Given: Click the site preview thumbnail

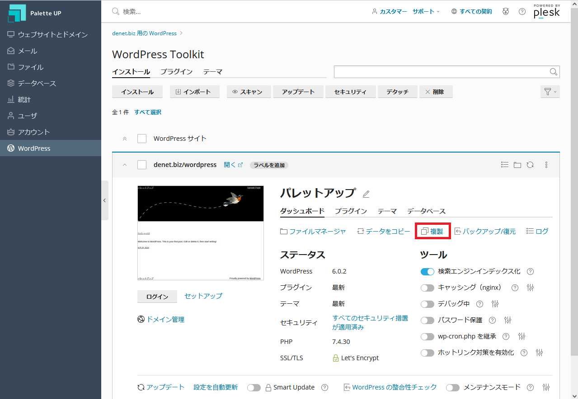Looking at the screenshot, I should [x=200, y=233].
